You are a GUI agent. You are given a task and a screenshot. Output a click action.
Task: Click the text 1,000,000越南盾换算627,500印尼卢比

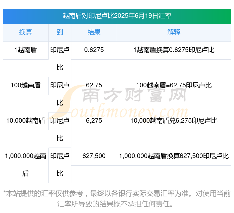[174, 156]
